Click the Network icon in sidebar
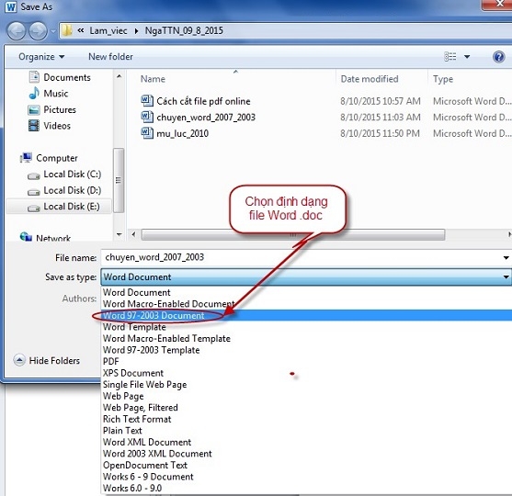 26,236
